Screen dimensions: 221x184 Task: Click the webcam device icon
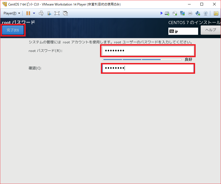click(x=205, y=13)
